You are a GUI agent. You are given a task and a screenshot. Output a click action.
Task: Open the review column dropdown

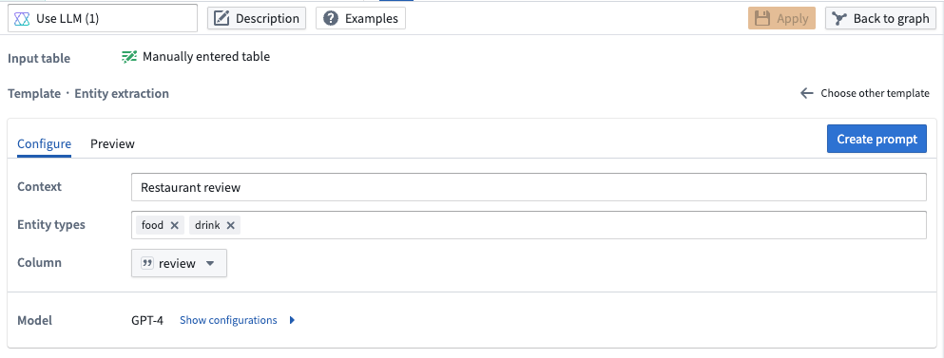click(x=179, y=264)
